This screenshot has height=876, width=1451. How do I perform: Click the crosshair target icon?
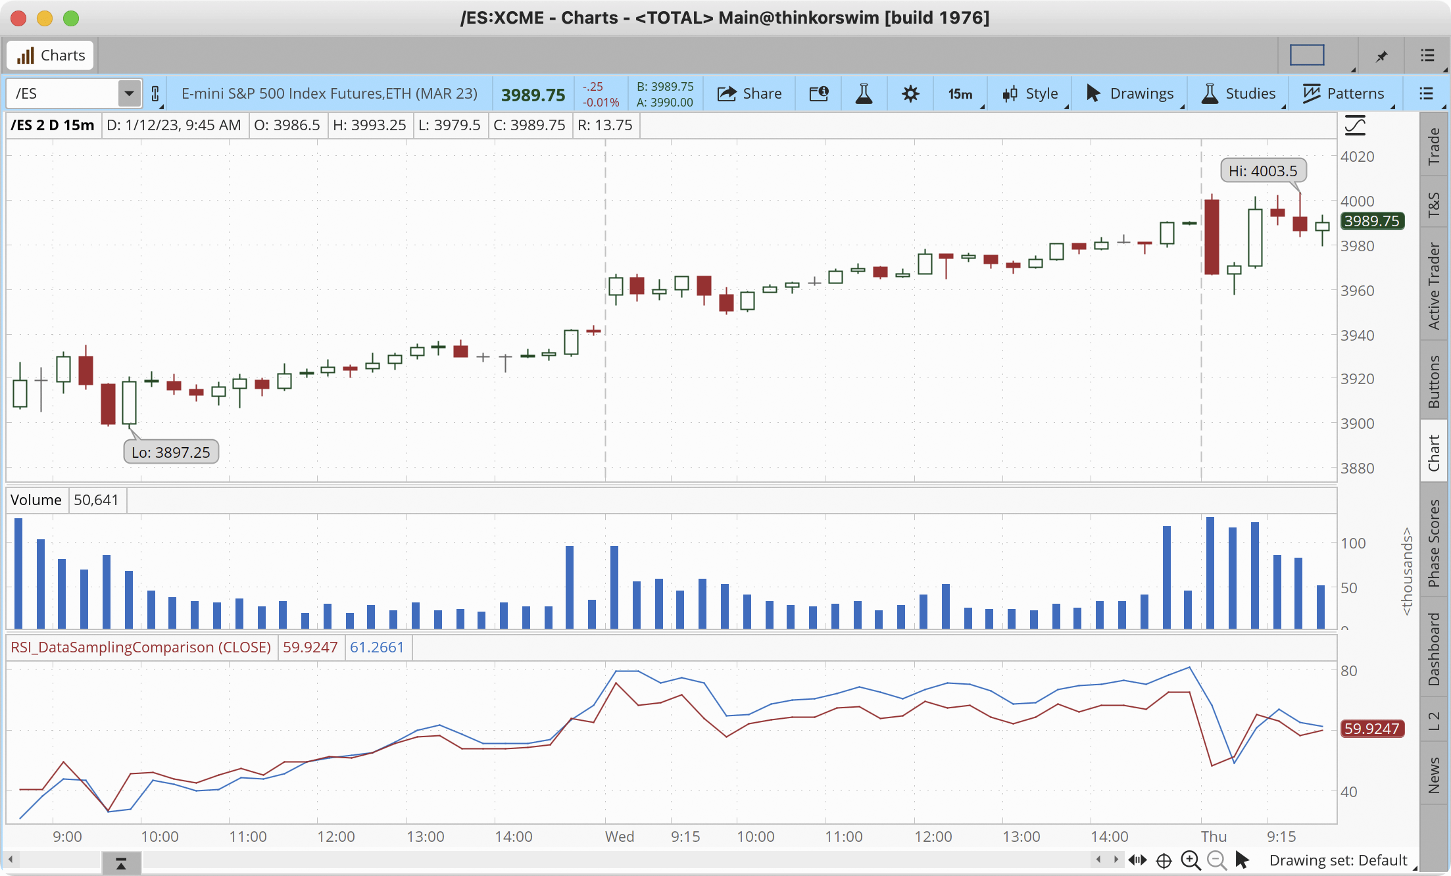[1164, 860]
